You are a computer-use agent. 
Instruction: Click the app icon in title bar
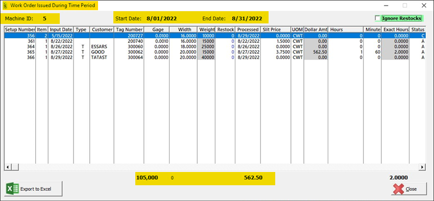(x=5, y=5)
